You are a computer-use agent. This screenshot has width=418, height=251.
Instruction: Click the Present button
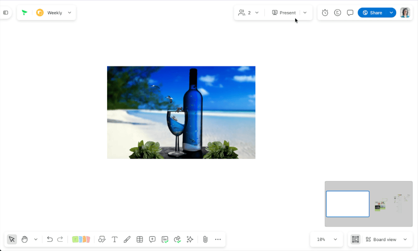[x=284, y=13]
